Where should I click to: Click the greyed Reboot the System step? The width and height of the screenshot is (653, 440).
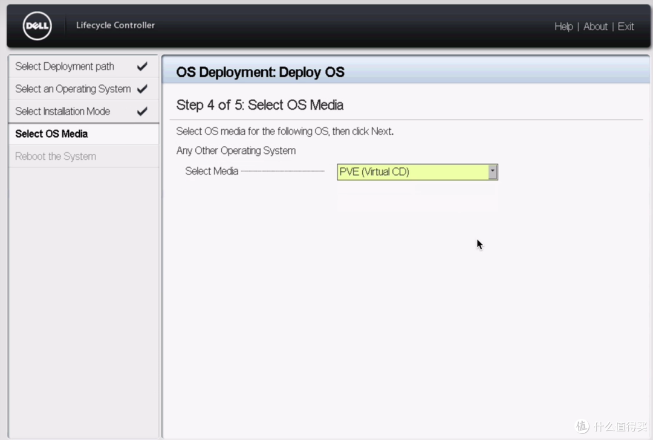pyautogui.click(x=56, y=156)
